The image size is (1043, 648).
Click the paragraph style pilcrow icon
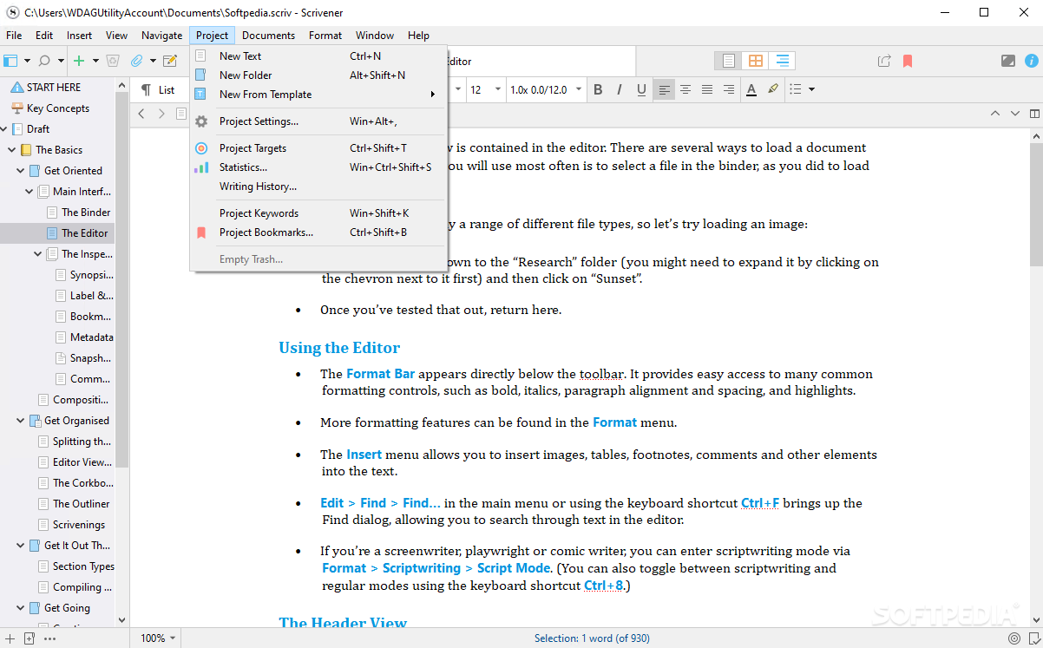(146, 89)
